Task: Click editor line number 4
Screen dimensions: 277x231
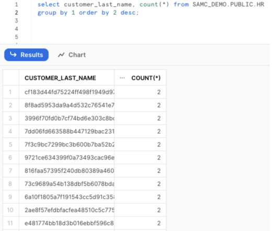Action: point(16,29)
